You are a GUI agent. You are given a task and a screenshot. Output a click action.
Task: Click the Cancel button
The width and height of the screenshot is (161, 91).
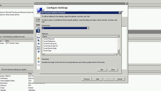click(120, 79)
